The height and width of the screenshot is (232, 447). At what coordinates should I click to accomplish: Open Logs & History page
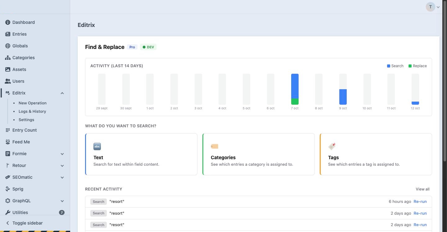pyautogui.click(x=32, y=111)
